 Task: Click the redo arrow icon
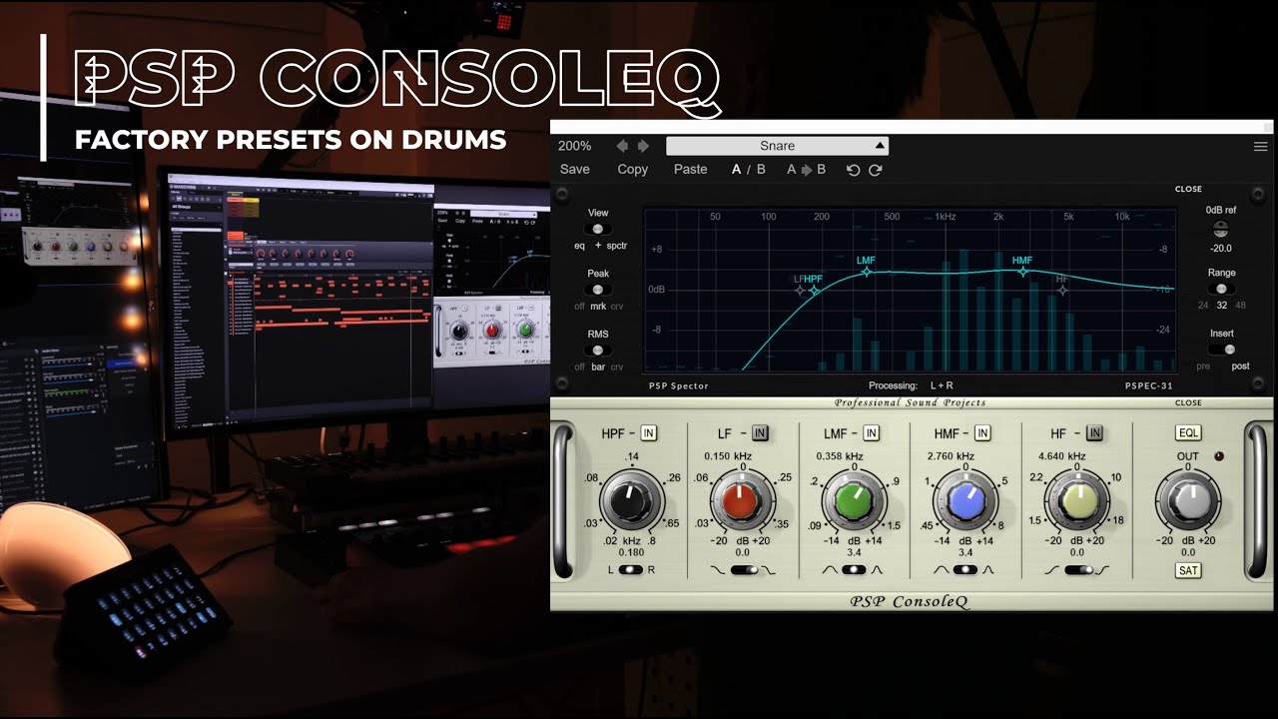pyautogui.click(x=875, y=170)
